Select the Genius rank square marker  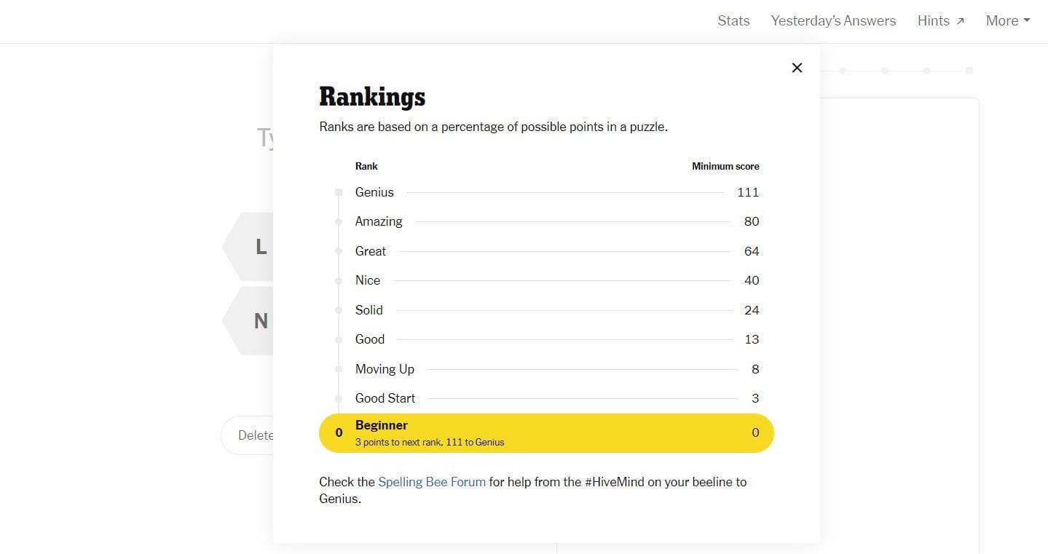tap(338, 191)
